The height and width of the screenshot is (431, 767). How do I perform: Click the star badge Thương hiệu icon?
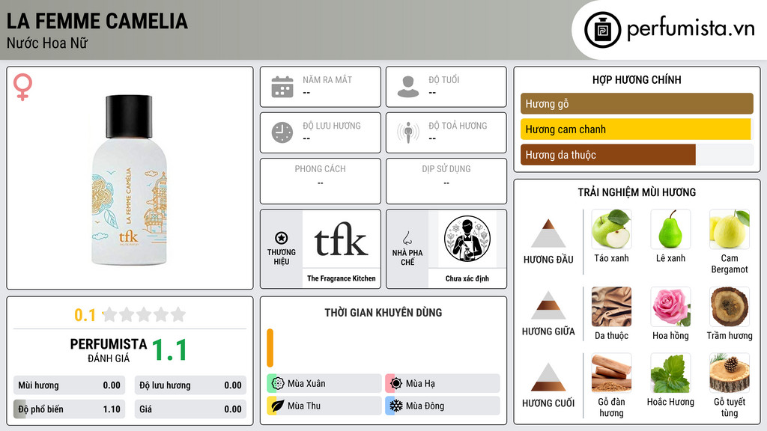point(282,238)
